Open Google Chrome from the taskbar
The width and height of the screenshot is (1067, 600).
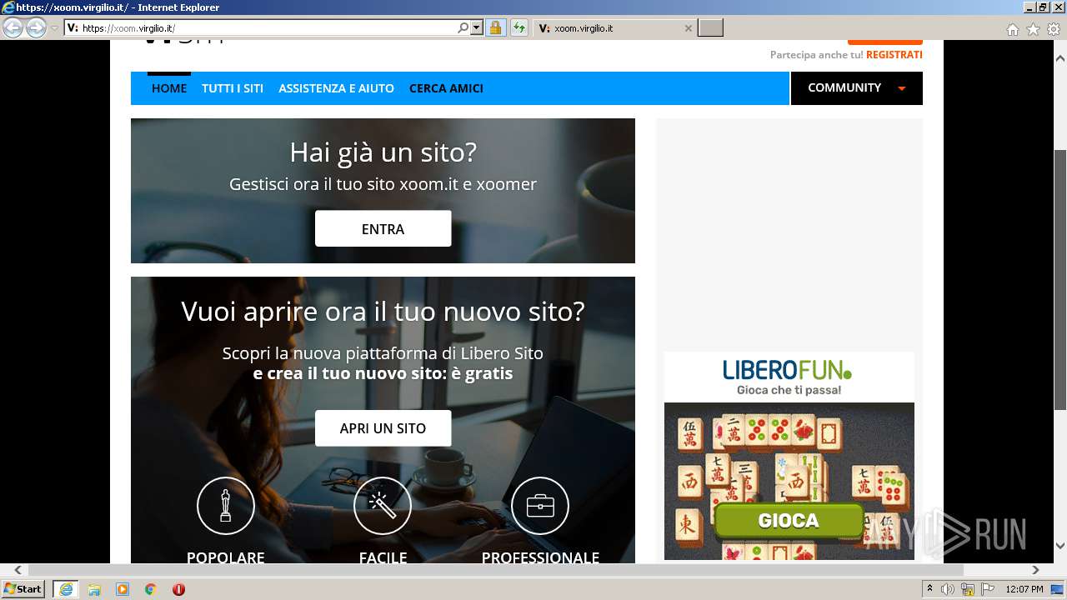pos(151,589)
